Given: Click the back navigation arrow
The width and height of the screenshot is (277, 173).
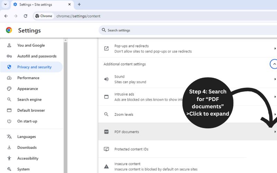Looking at the screenshot, I should 6,16.
